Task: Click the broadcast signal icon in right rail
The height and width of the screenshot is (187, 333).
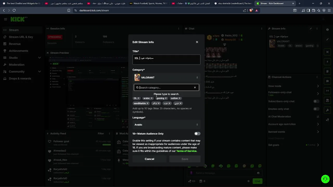Action: click(328, 91)
